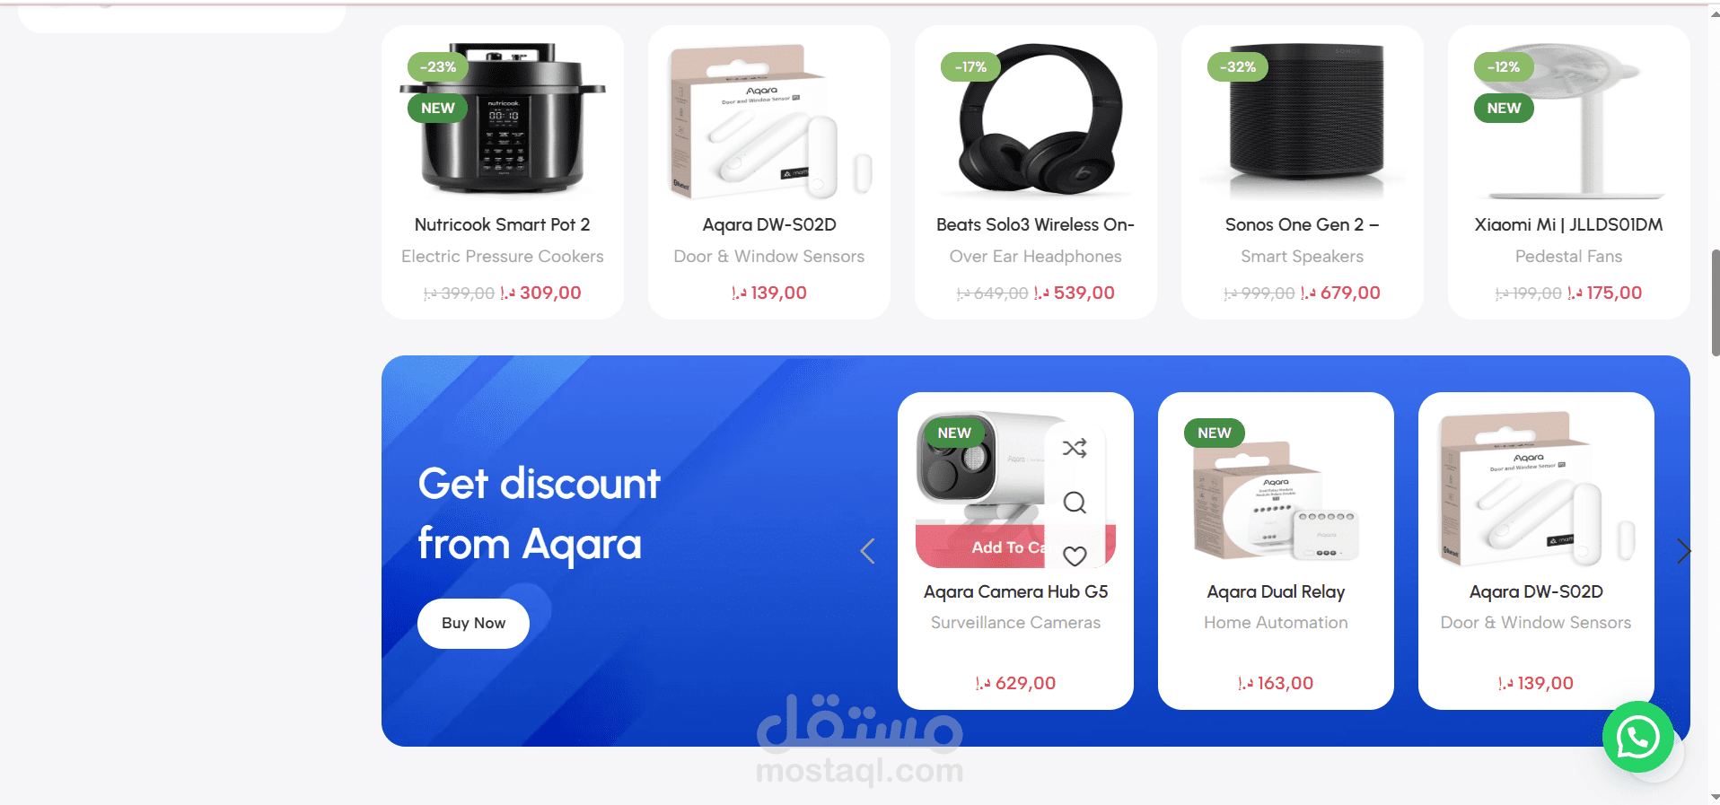Open Beats Solo3 Wireless product link
This screenshot has height=805, width=1720.
tap(1035, 224)
